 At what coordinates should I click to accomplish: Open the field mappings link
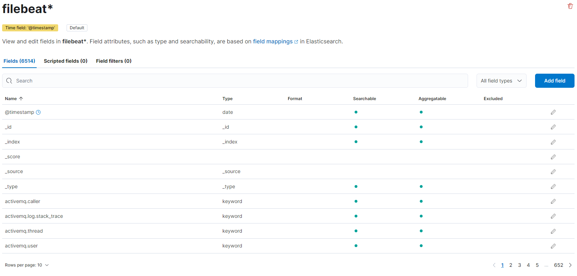tap(275, 42)
